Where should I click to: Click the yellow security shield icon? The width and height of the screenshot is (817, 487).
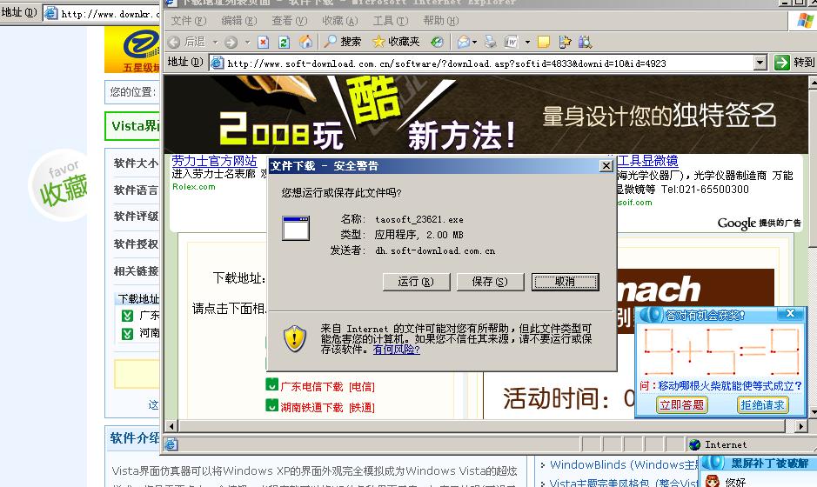294,338
